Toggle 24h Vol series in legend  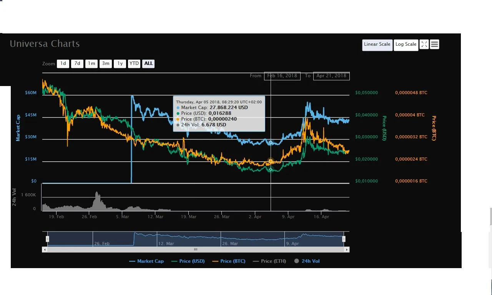coord(307,261)
